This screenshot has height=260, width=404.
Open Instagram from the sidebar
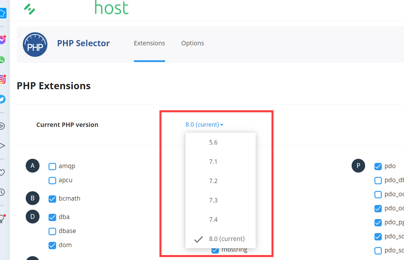tap(2, 79)
